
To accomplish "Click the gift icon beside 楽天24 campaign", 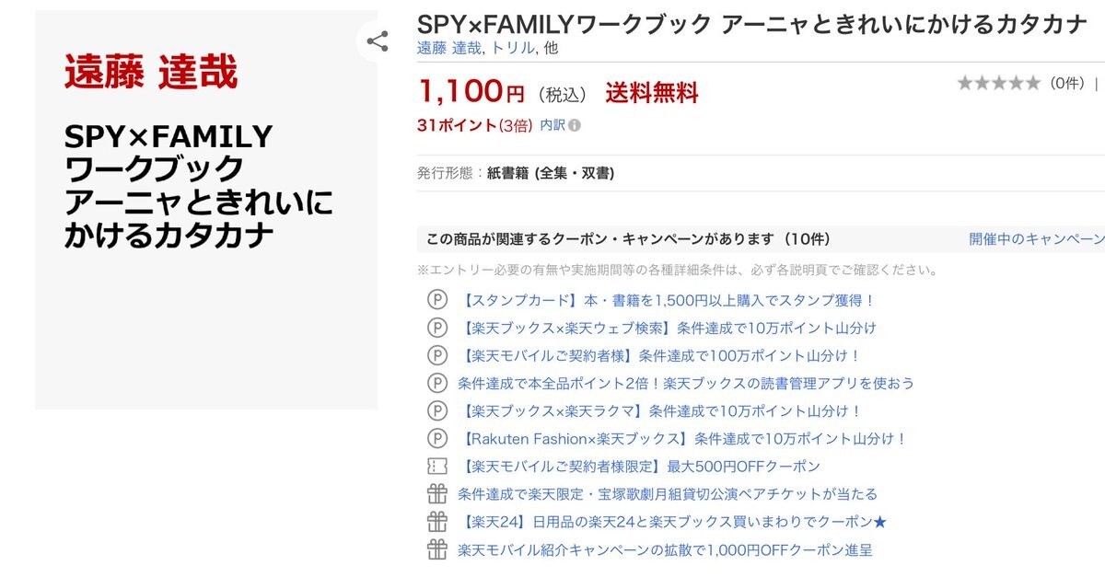I will (x=436, y=522).
